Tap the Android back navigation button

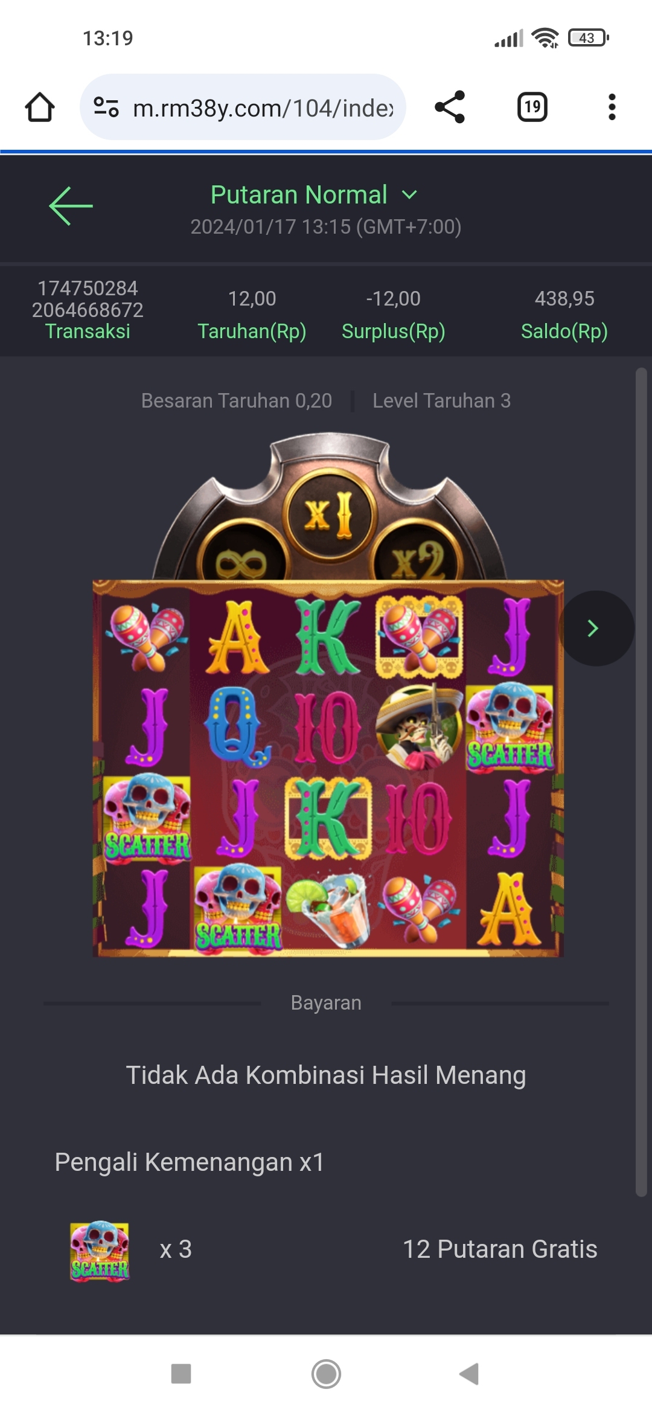click(x=469, y=1374)
